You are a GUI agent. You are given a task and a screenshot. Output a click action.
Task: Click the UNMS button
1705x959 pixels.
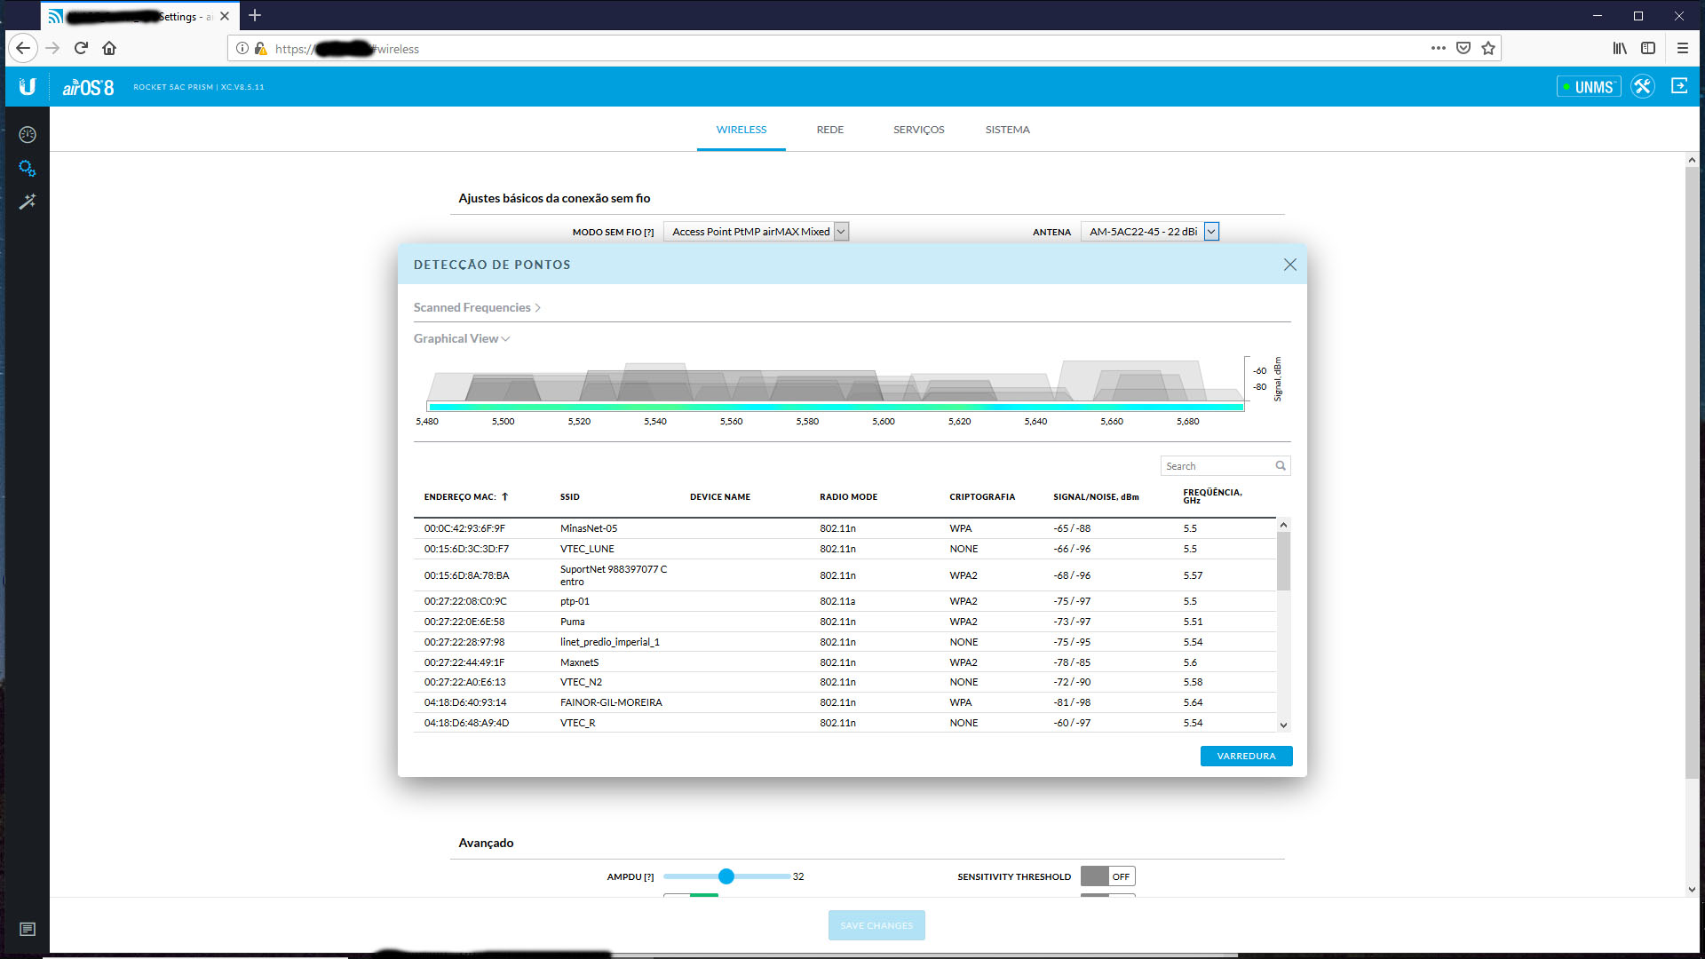1589,86
